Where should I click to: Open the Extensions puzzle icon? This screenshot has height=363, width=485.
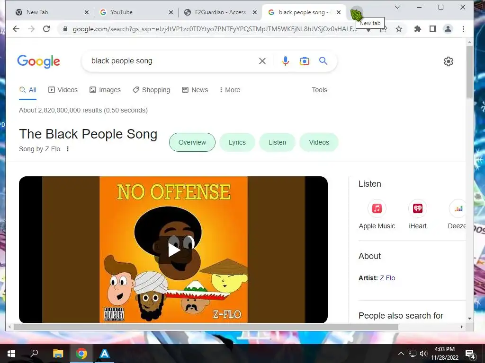tap(418, 29)
